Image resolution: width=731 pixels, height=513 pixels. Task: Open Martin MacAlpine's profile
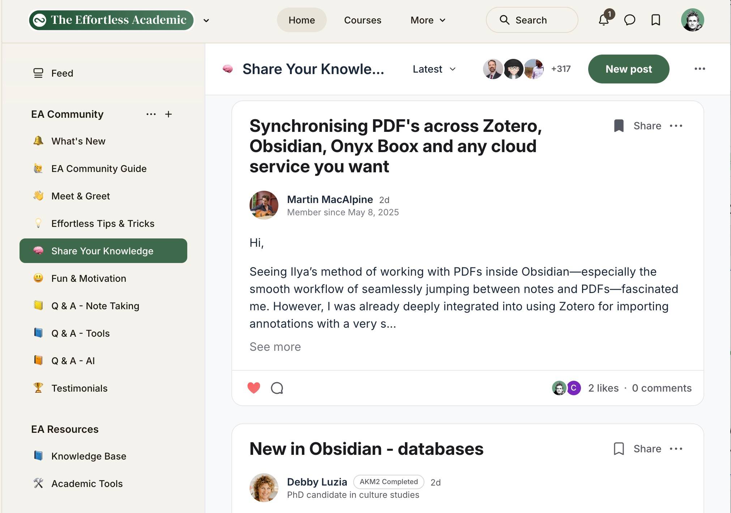point(330,199)
